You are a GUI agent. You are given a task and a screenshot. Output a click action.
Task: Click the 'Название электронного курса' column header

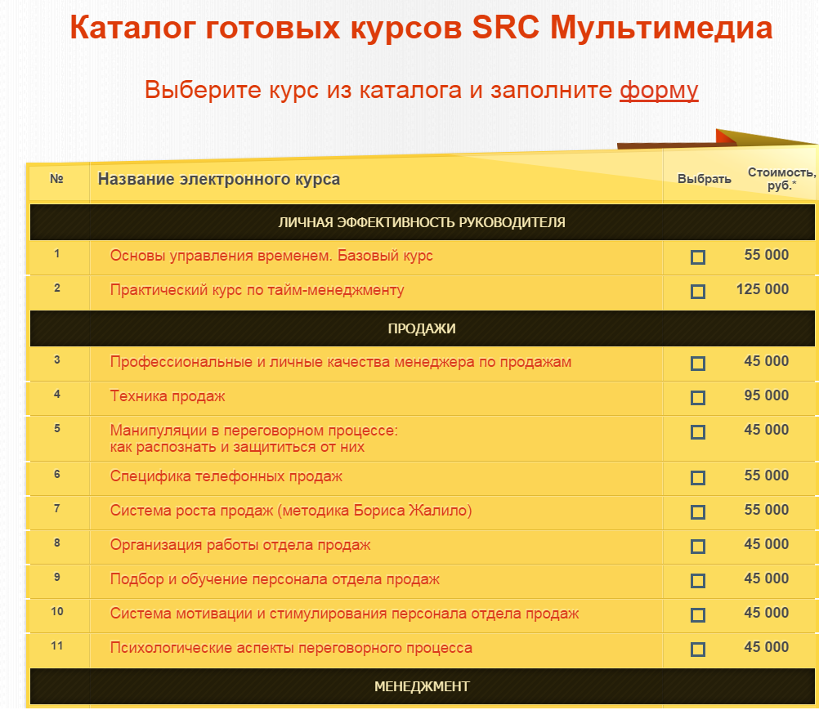click(x=219, y=180)
